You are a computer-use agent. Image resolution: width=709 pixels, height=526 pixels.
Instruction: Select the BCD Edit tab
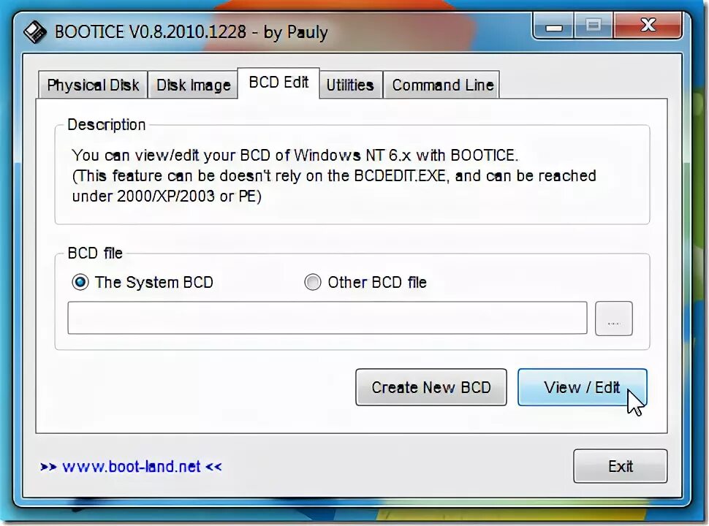tap(278, 83)
